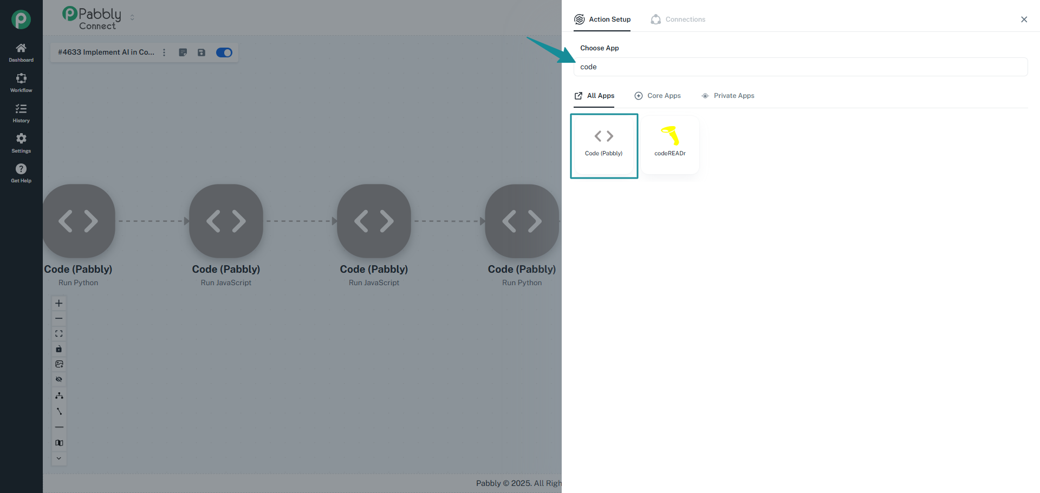Screen dimensions: 1040x493
Task: Open Settings in the left sidebar
Action: (x=21, y=143)
